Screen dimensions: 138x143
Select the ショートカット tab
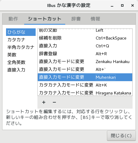click(45, 19)
